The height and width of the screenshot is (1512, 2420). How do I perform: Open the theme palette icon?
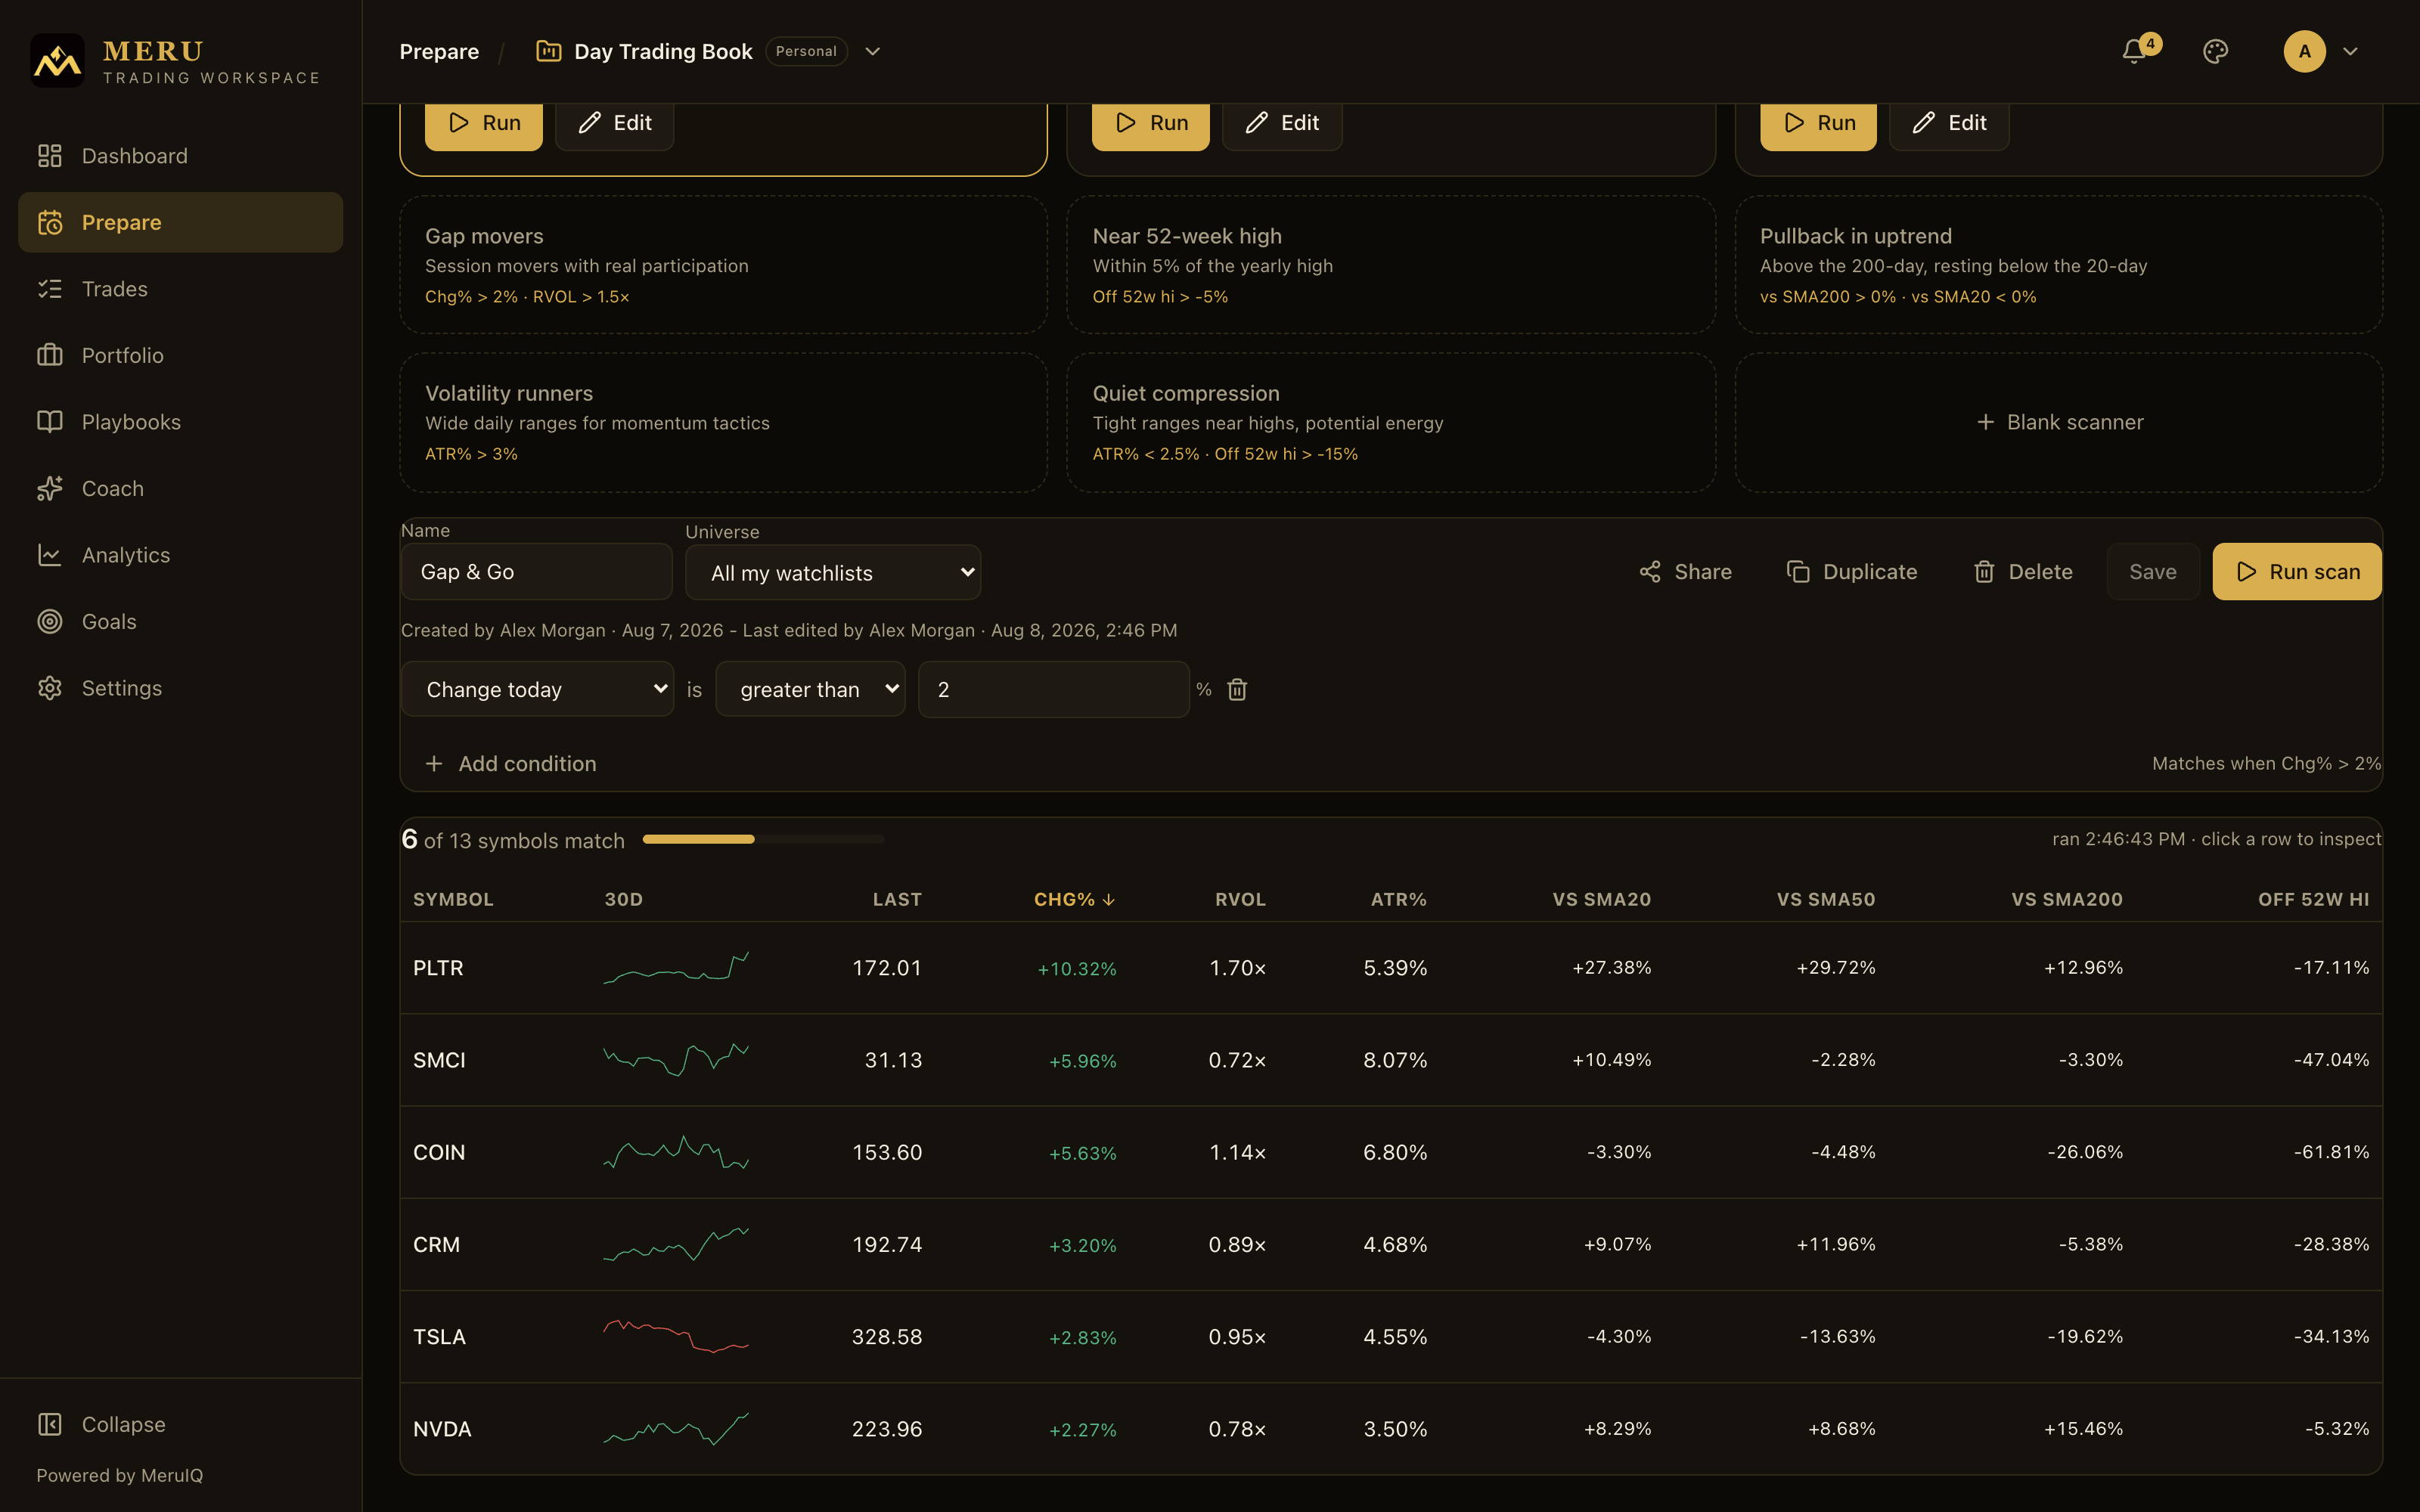(x=2215, y=51)
